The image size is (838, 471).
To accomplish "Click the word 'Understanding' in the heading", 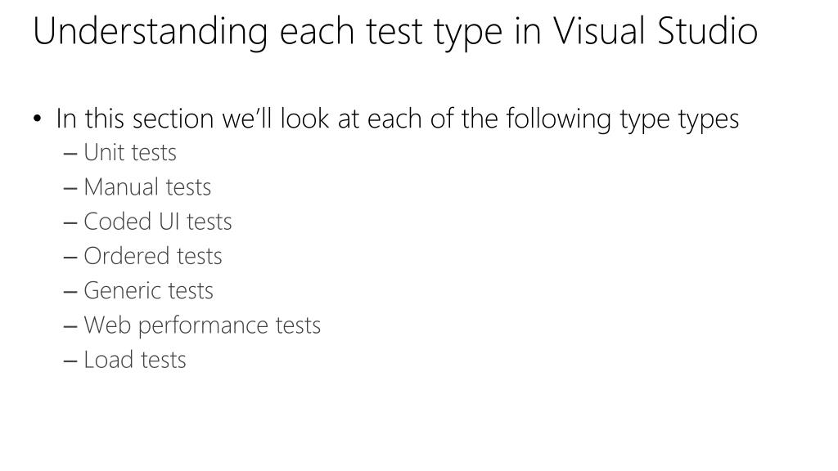I will point(151,31).
